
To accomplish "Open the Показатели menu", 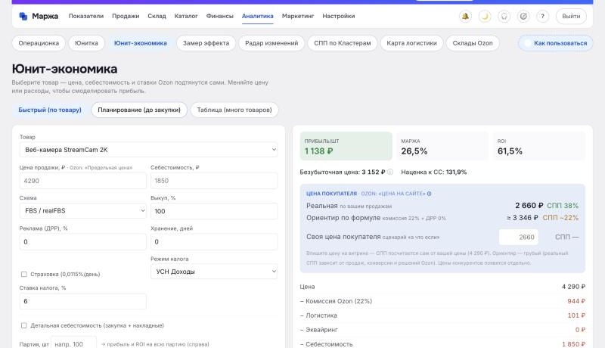I will click(86, 16).
